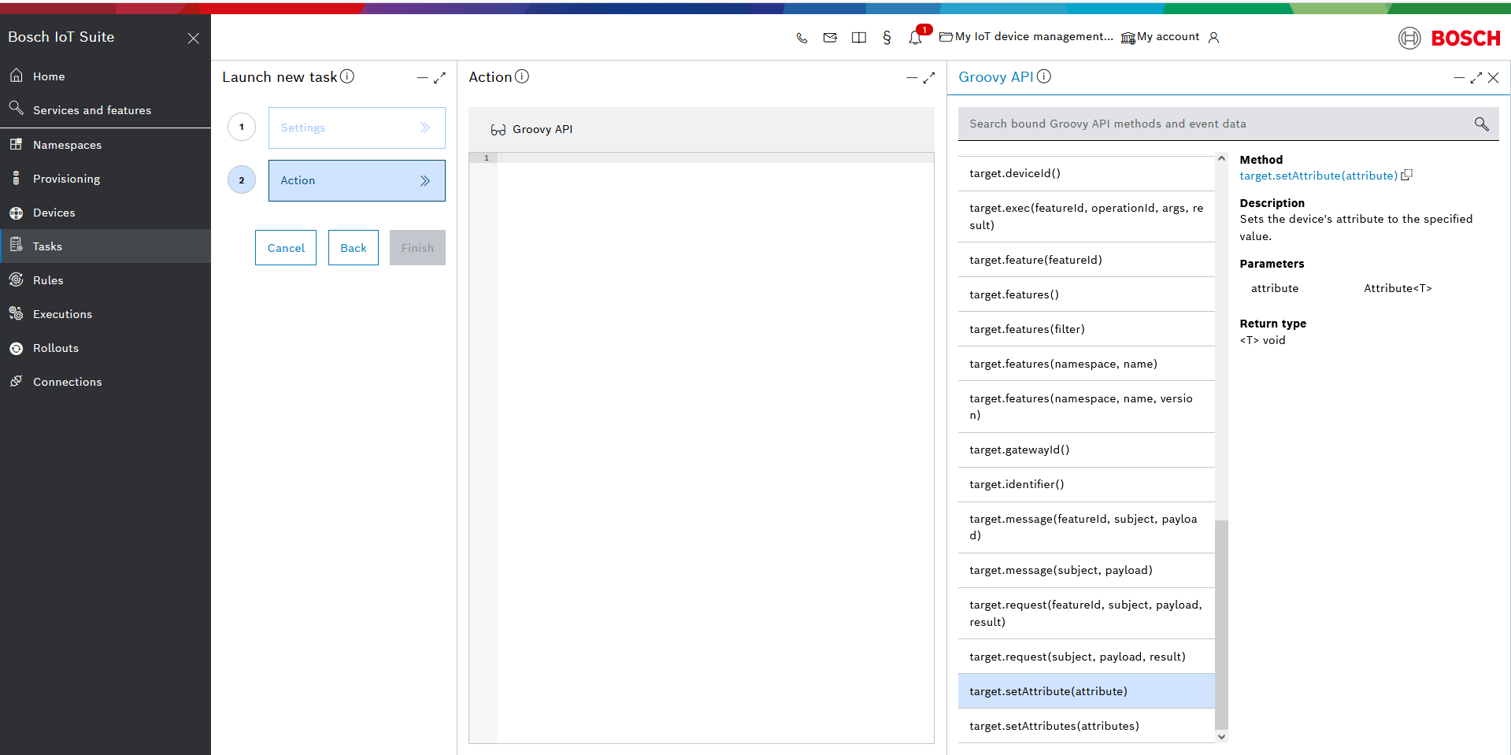Open Rollouts in sidebar

click(106, 348)
